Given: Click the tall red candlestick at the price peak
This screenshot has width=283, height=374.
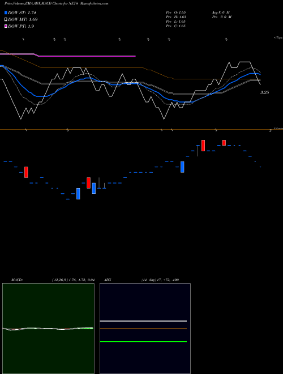Looking at the screenshot, I should coord(203,146).
